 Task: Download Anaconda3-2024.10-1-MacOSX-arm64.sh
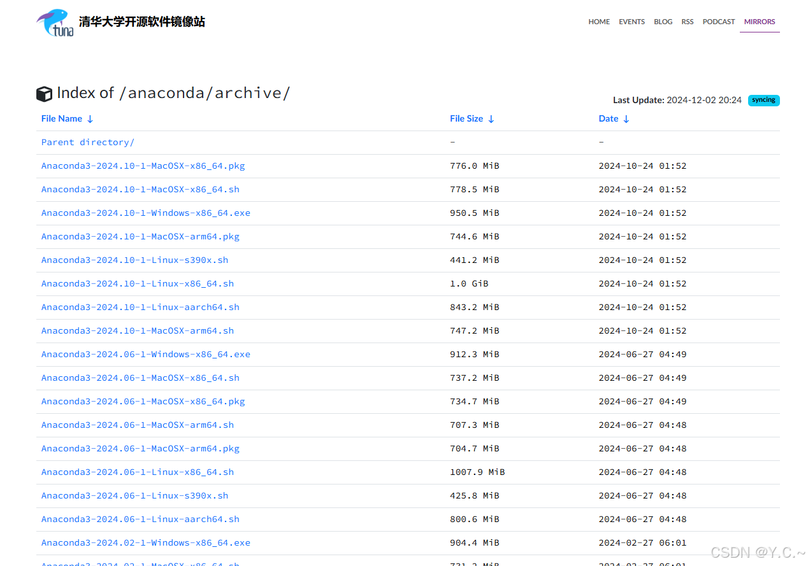(x=138, y=330)
